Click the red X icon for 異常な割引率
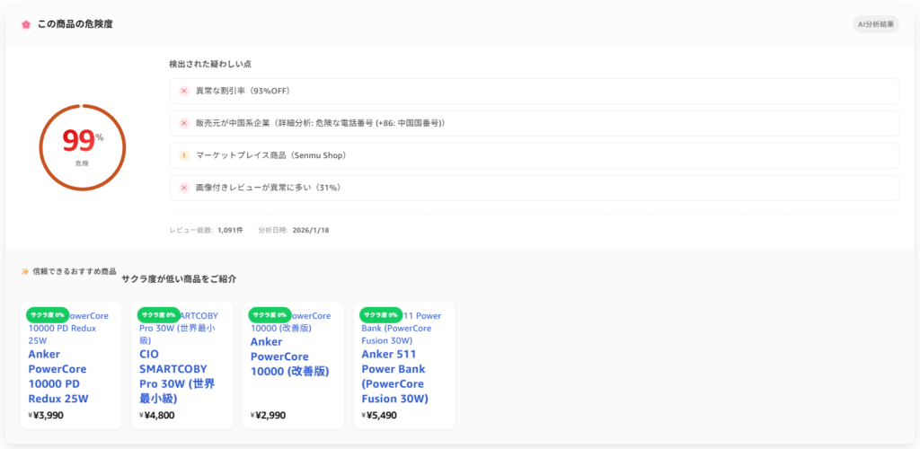The image size is (920, 449). point(183,91)
